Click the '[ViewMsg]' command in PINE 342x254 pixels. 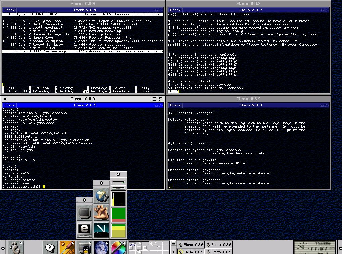click(x=42, y=91)
